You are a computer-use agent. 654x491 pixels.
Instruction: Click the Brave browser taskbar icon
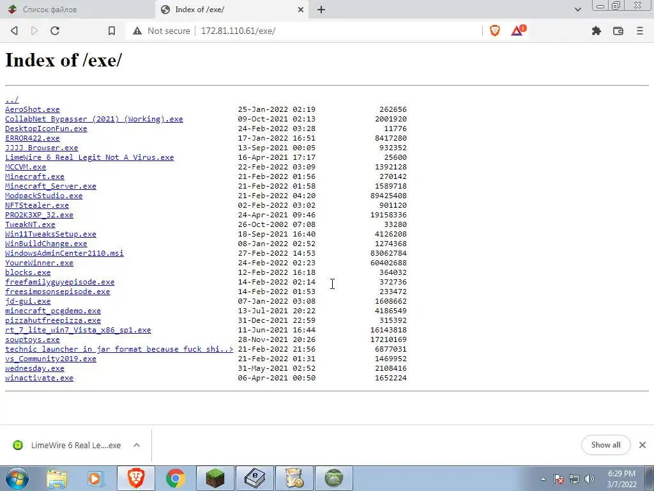pos(136,478)
